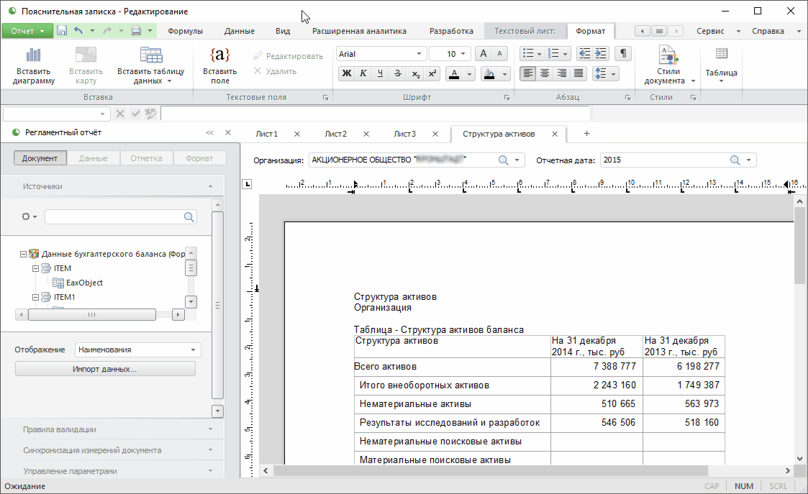This screenshot has width=808, height=494.
Task: Click the strikethrough formatting icon
Action: coord(398,73)
